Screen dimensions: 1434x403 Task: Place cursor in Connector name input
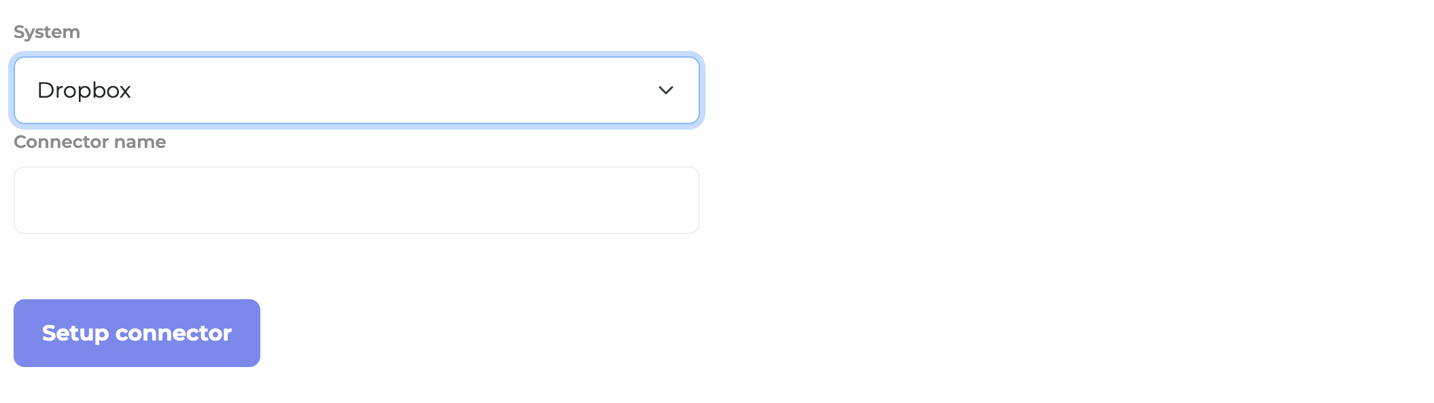[x=356, y=200]
